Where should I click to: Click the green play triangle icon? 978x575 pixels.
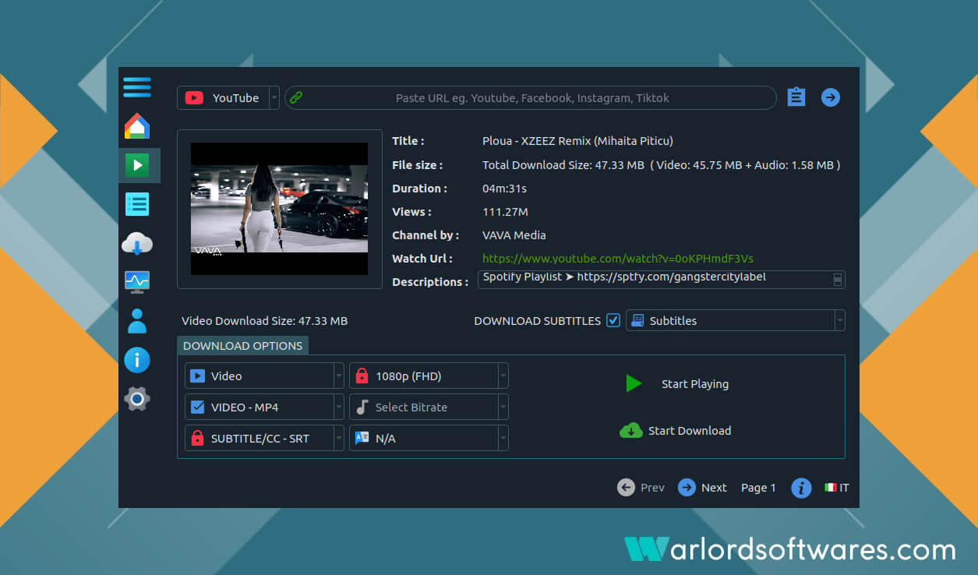click(634, 383)
